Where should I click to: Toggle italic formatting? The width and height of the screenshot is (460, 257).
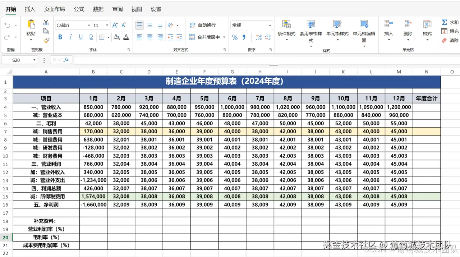70,37
